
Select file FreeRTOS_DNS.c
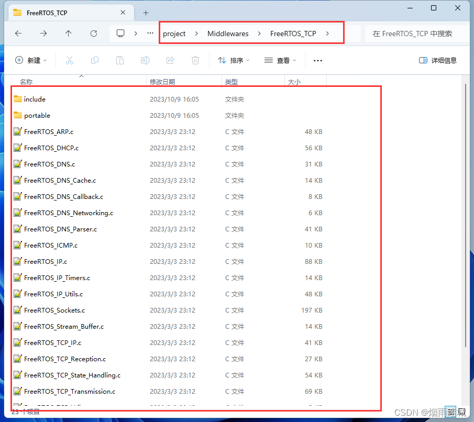click(168, 164)
